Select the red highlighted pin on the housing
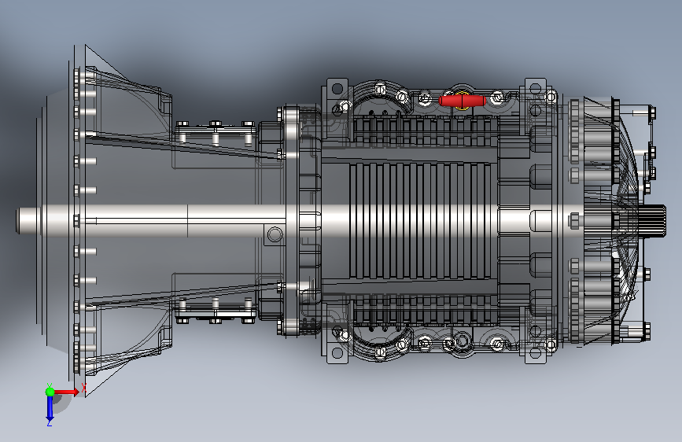The image size is (682, 442). [462, 101]
